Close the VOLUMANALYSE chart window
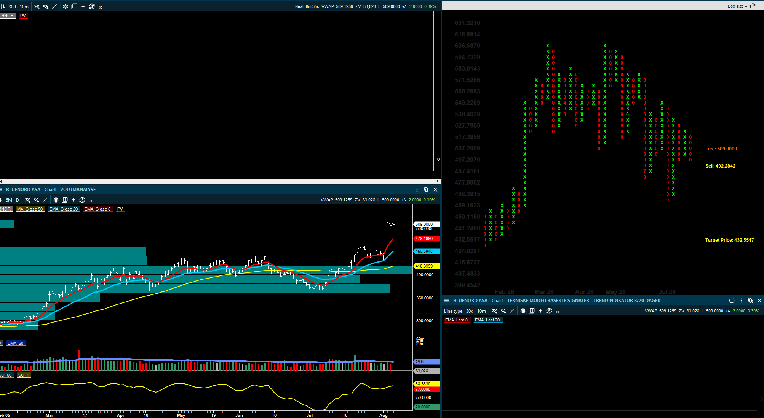 click(x=435, y=190)
